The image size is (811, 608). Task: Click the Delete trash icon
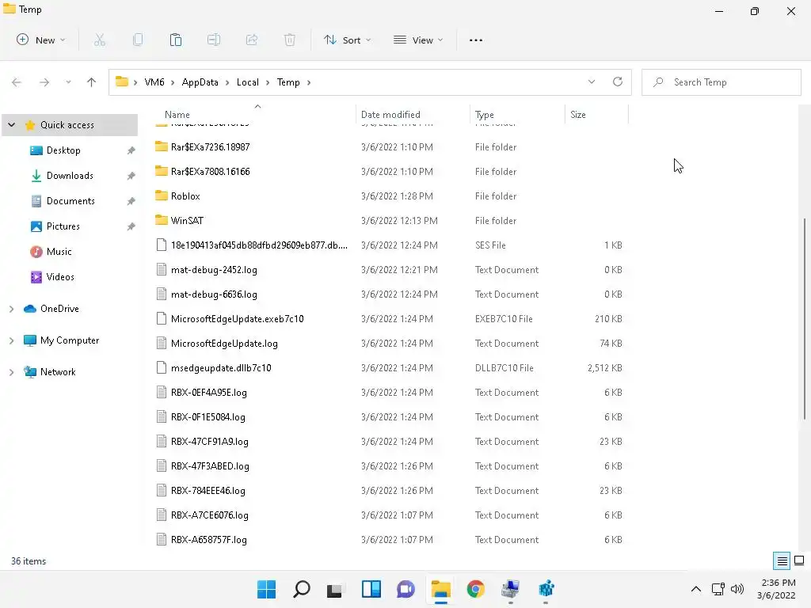290,40
